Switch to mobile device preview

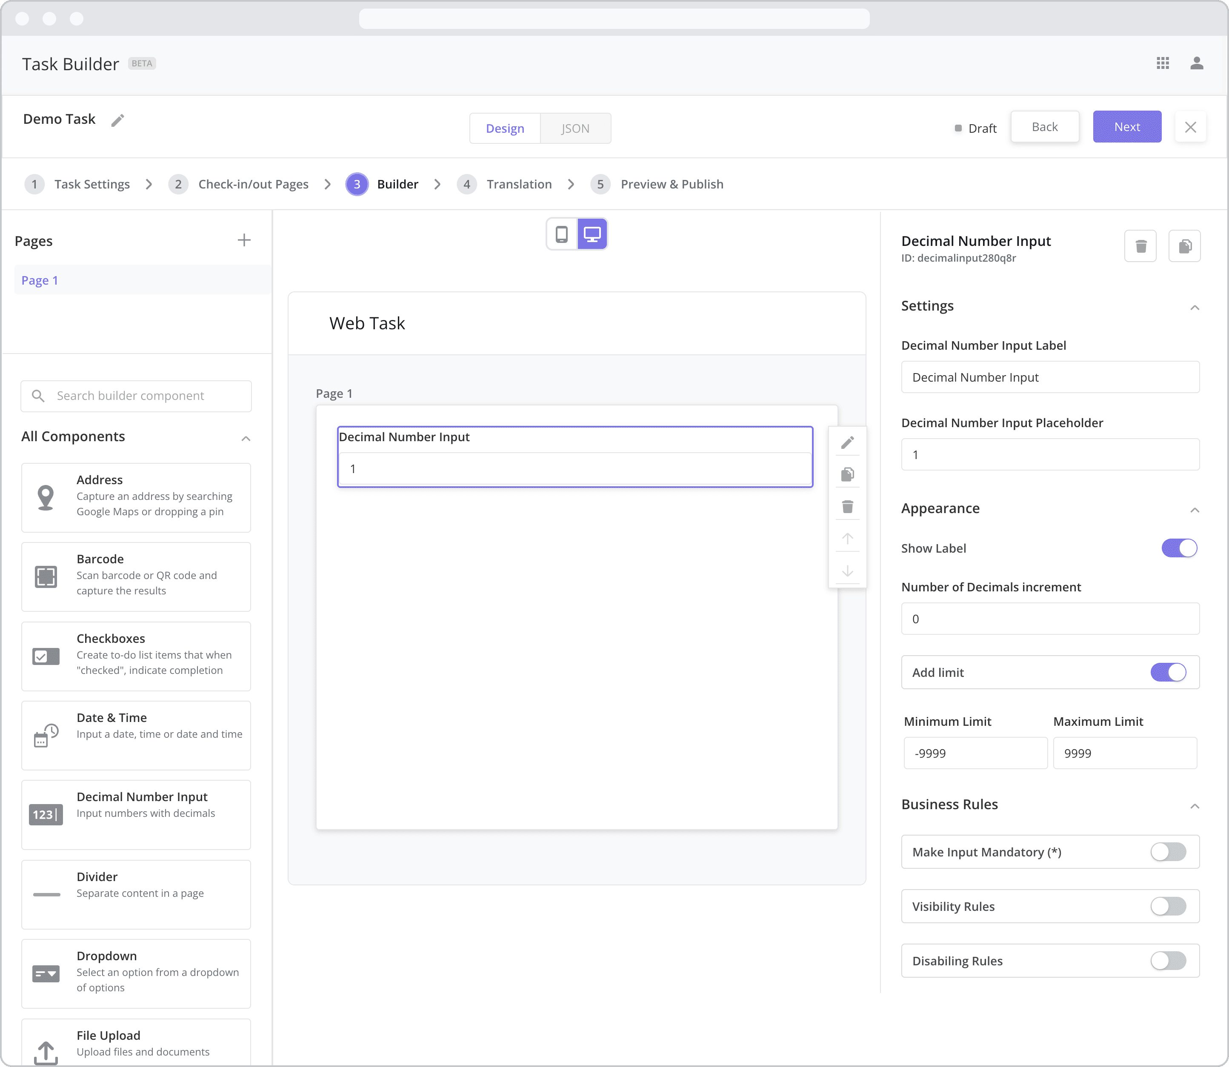pos(561,234)
